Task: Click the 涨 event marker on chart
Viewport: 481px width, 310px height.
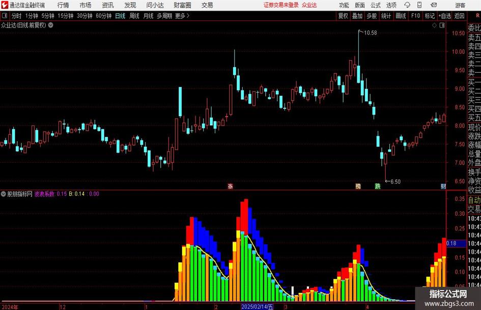Action: [231, 186]
